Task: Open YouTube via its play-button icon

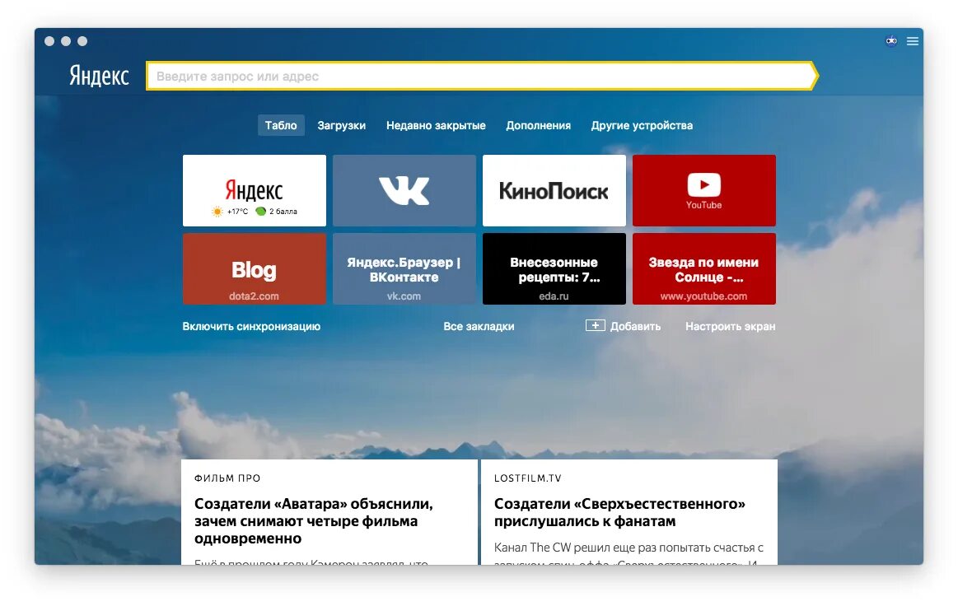Action: click(703, 185)
